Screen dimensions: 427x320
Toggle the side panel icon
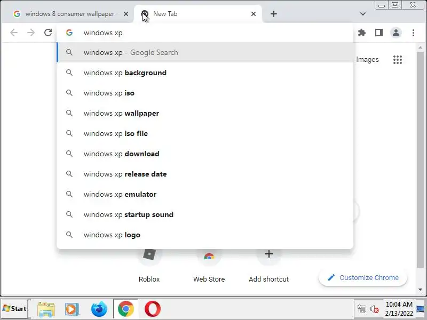(x=379, y=33)
